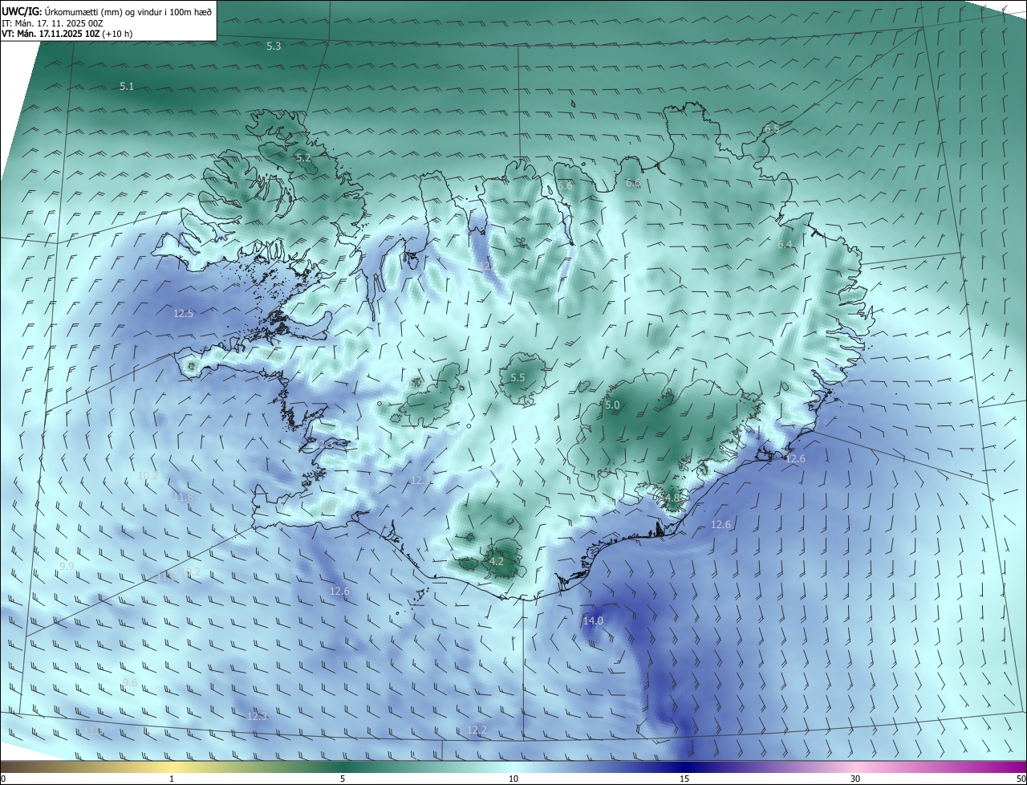Image resolution: width=1027 pixels, height=785 pixels.
Task: Click the 5.2 value over the Westfjords
Action: (303, 158)
